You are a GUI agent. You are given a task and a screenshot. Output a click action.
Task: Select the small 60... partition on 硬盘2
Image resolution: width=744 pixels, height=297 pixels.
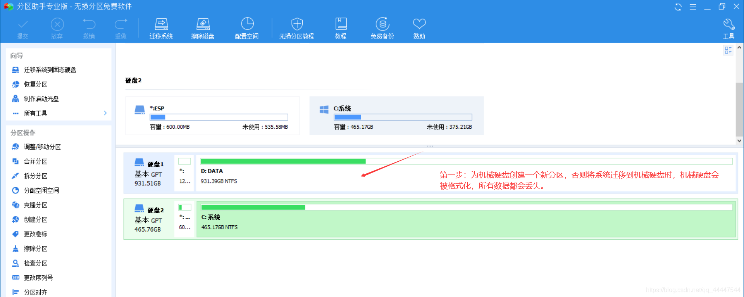184,219
